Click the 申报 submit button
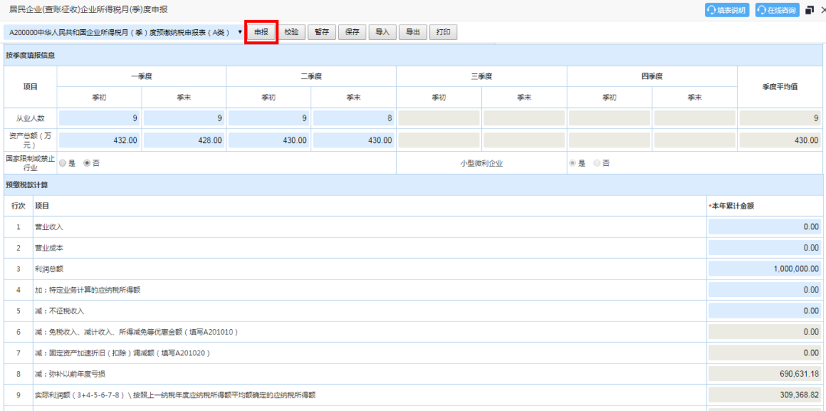Screen dimensions: 826x411 pyautogui.click(x=262, y=32)
